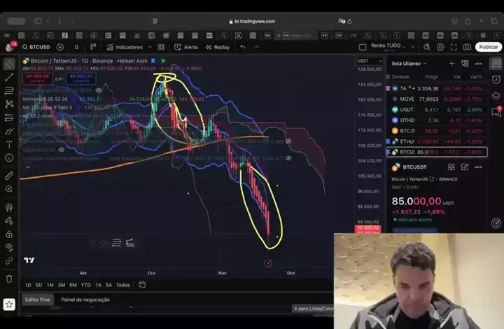Select the trend line drawing tool

pyautogui.click(x=9, y=77)
